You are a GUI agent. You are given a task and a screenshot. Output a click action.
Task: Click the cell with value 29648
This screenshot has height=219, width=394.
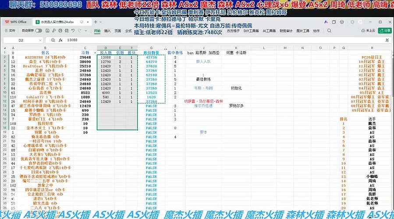click(85, 57)
